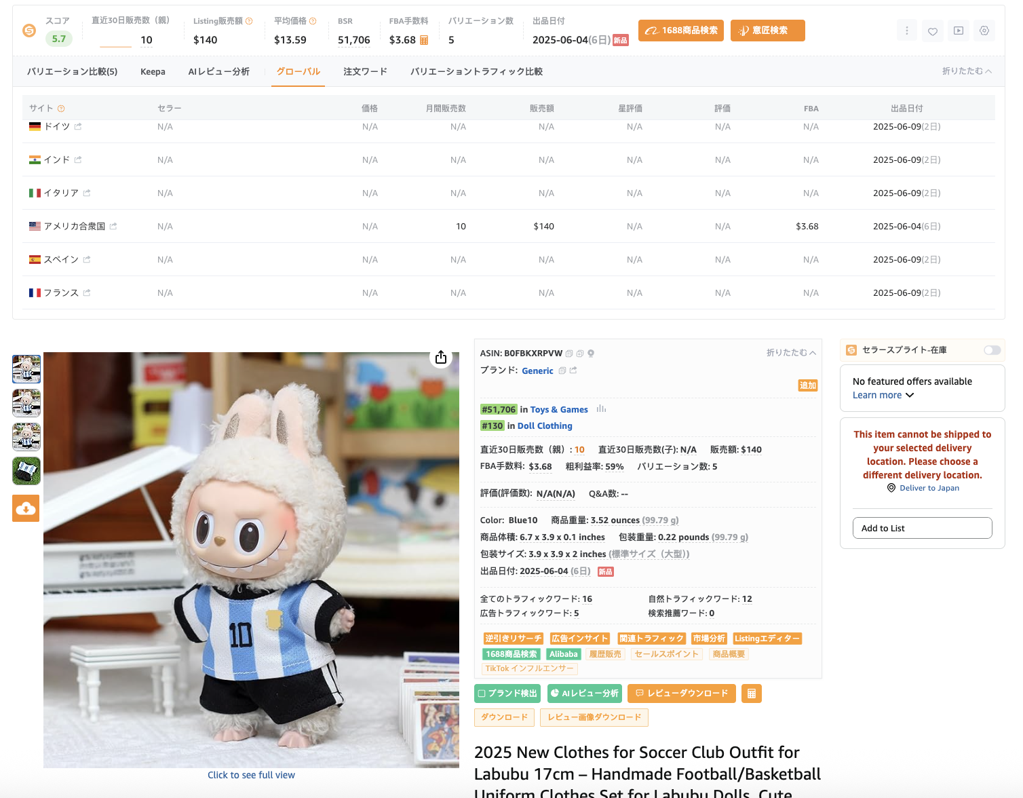Open the video tutorial play icon
1023x798 pixels.
coord(959,31)
